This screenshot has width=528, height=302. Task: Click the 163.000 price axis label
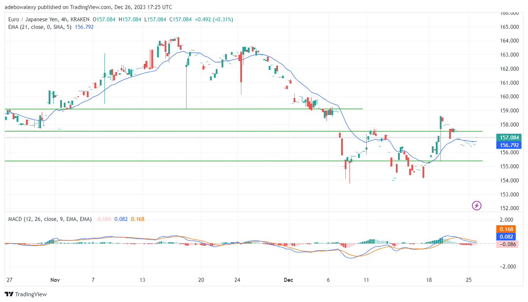click(509, 55)
